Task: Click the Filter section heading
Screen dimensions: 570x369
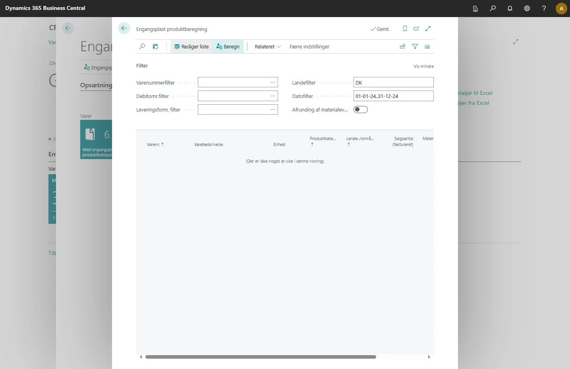Action: point(142,66)
